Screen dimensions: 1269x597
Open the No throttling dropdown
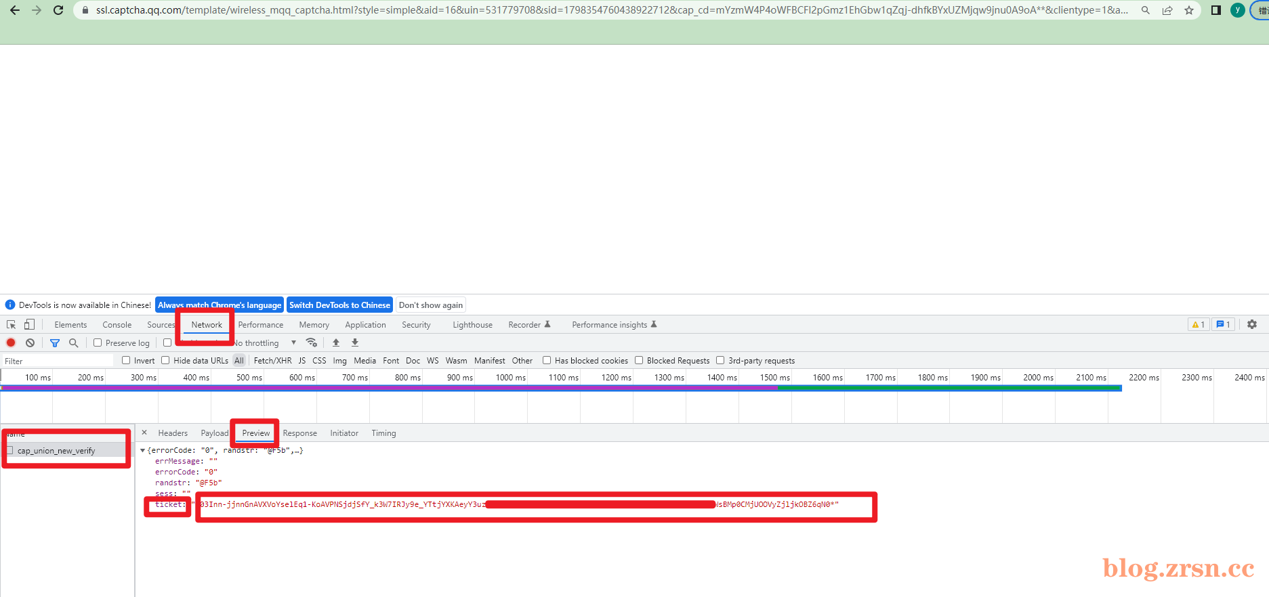pos(266,343)
